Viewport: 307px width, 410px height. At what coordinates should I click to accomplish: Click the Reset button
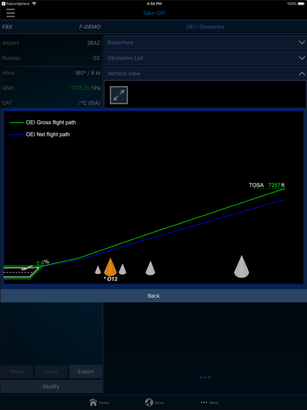tap(17, 372)
